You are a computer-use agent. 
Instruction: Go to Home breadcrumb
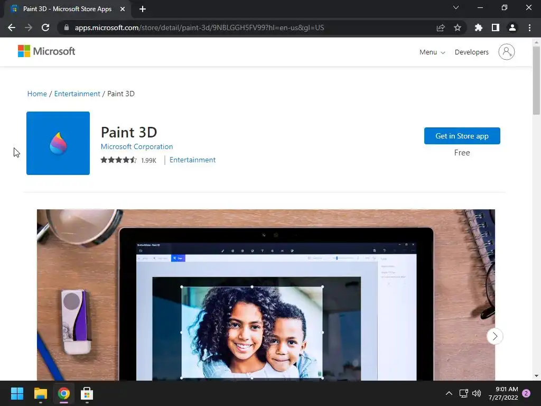click(37, 94)
